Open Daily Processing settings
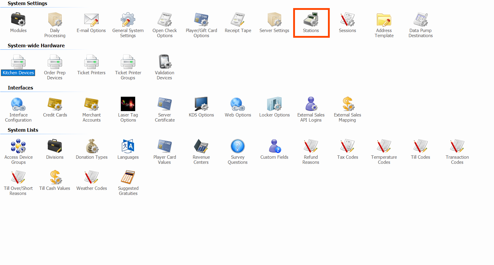The image size is (494, 265). coord(55,20)
